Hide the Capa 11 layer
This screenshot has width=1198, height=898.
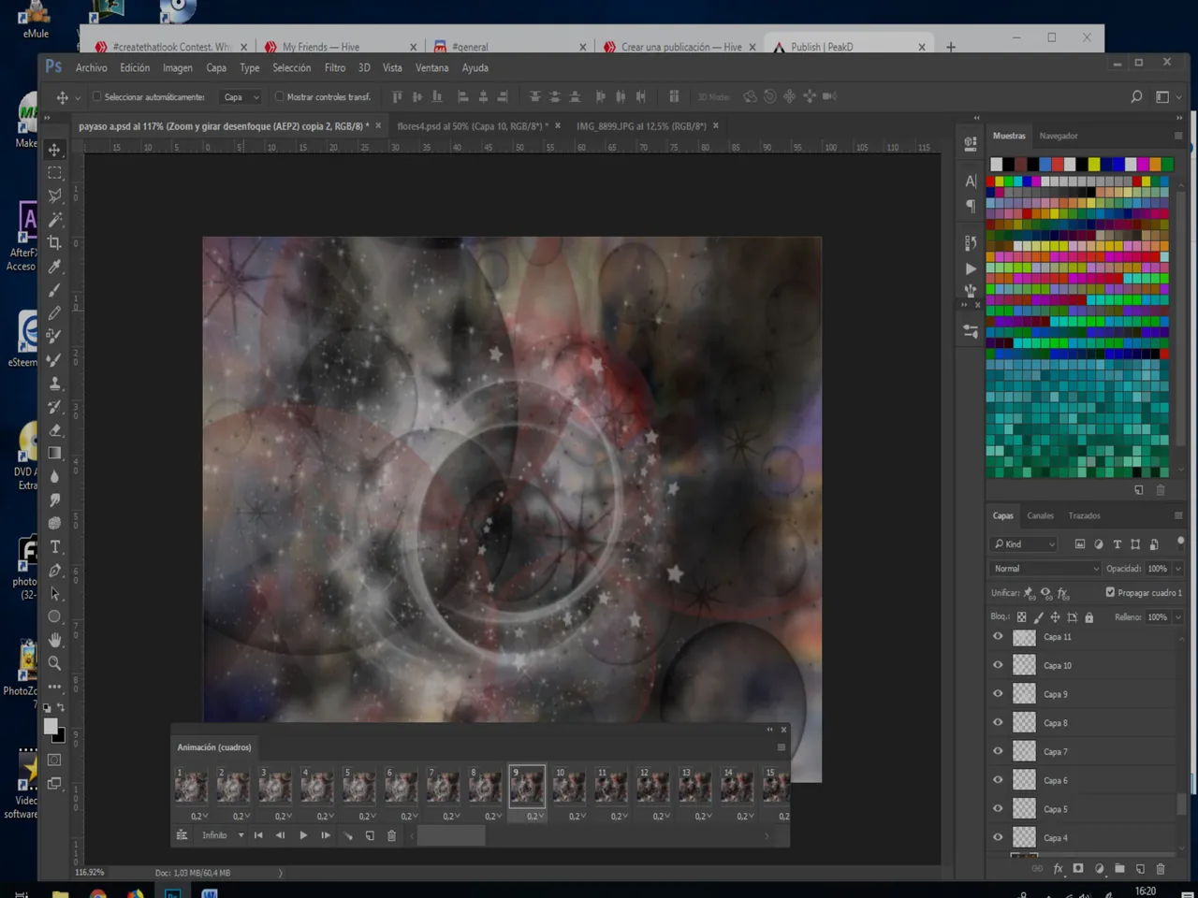click(998, 637)
